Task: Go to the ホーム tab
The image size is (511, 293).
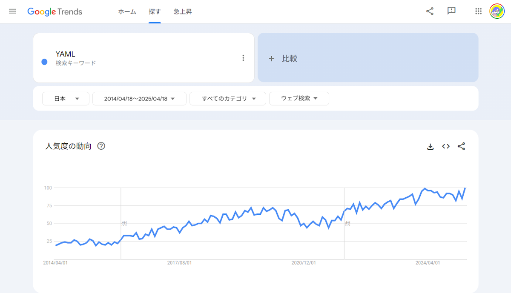Action: tap(127, 11)
